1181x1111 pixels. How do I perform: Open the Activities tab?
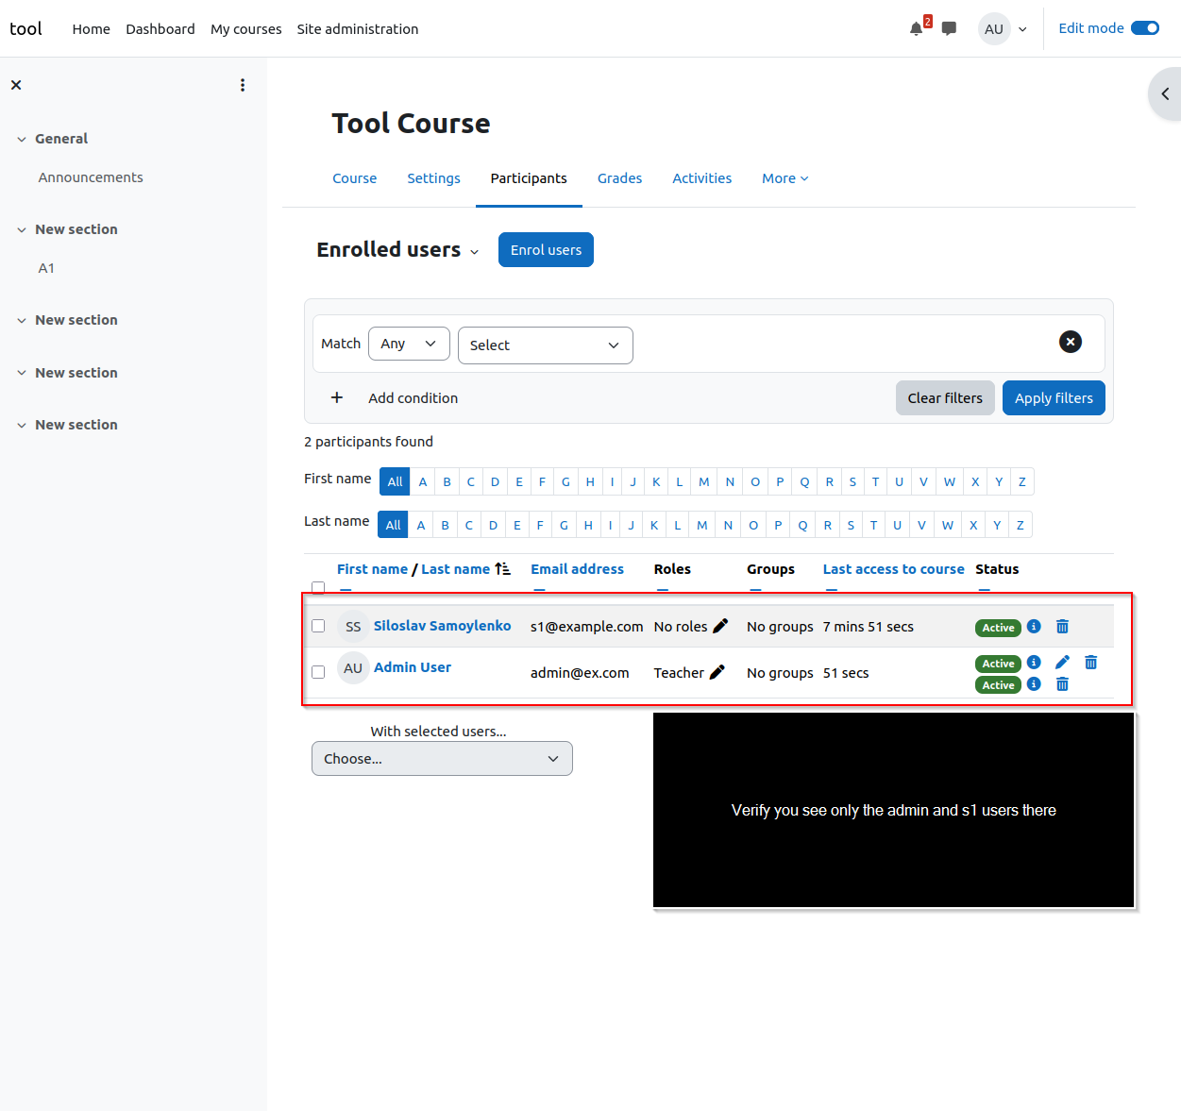701,178
